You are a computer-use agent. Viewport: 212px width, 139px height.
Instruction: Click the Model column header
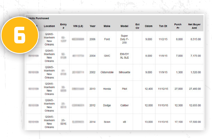pyautogui.click(x=124, y=26)
